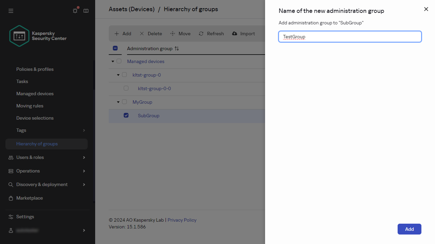Open the MyGroup group link
This screenshot has width=435, height=244.
pyautogui.click(x=142, y=102)
